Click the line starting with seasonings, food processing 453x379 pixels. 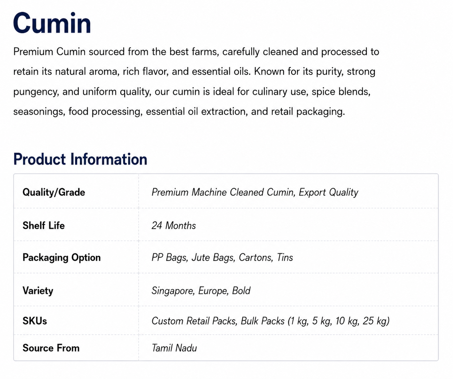pos(179,112)
